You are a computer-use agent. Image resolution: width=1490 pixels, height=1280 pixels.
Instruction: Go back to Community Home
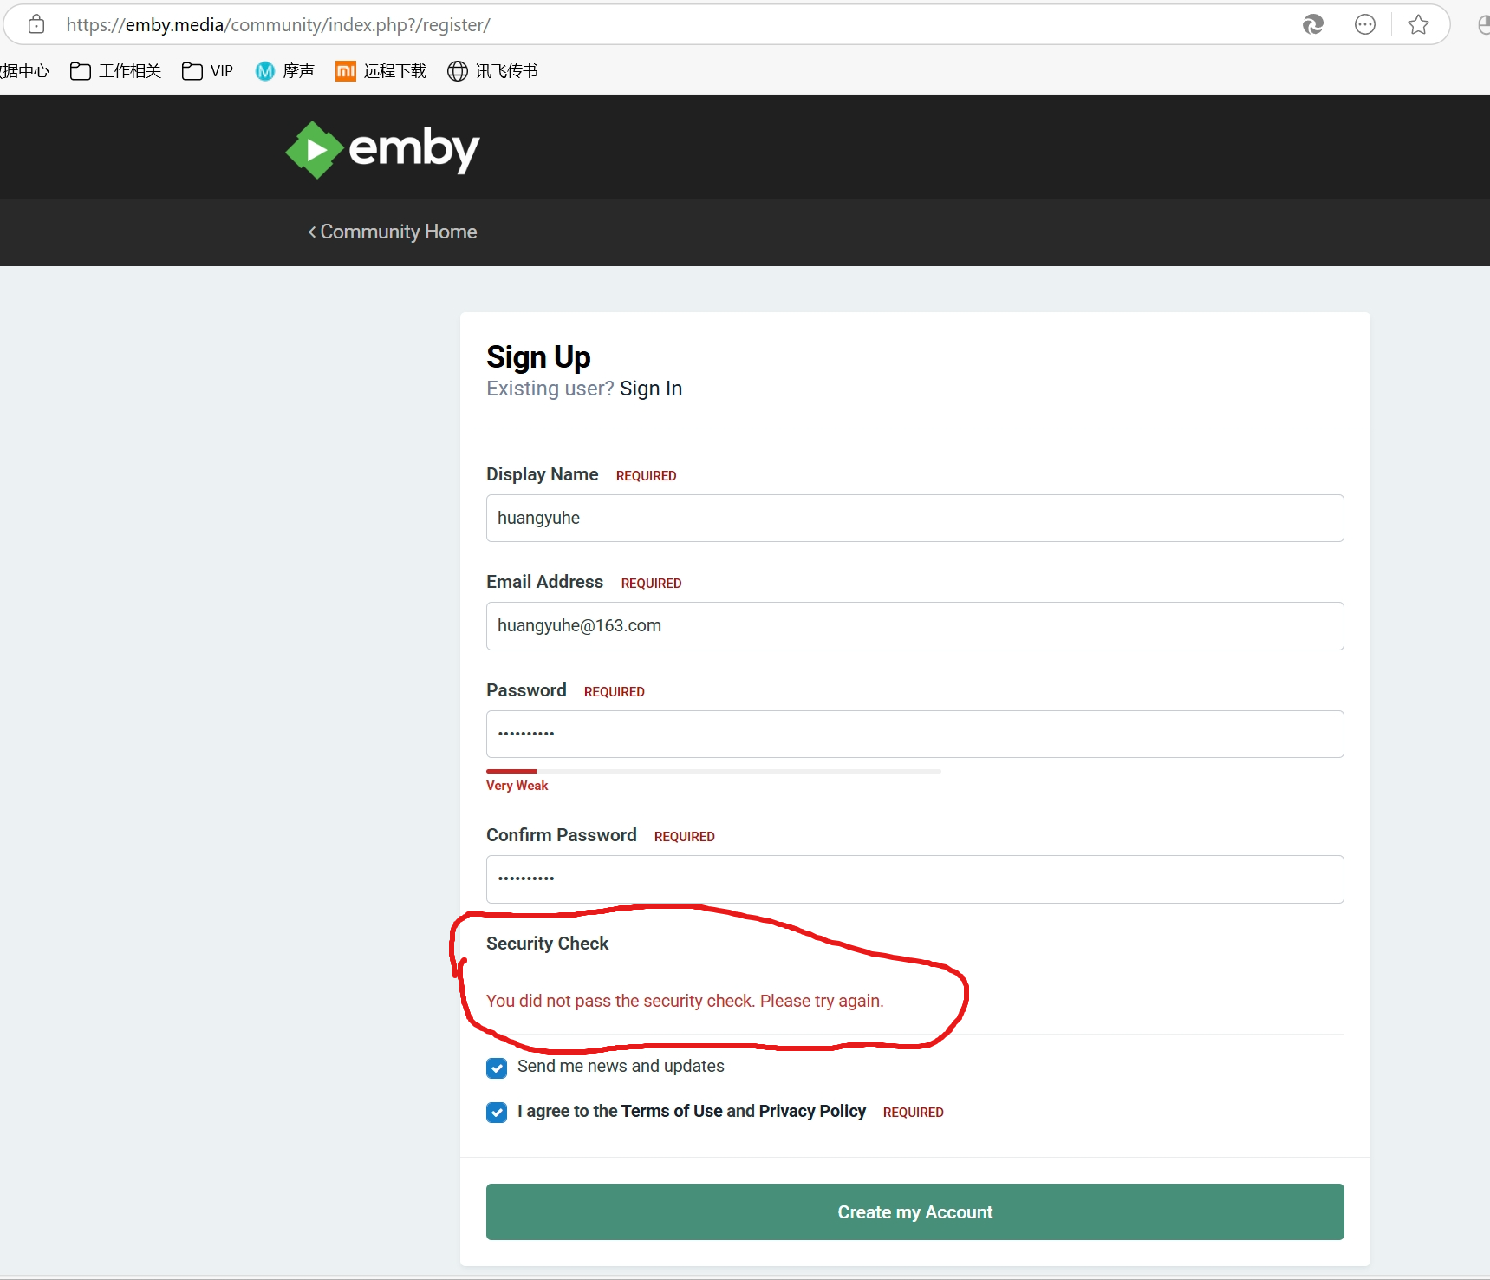(x=392, y=232)
